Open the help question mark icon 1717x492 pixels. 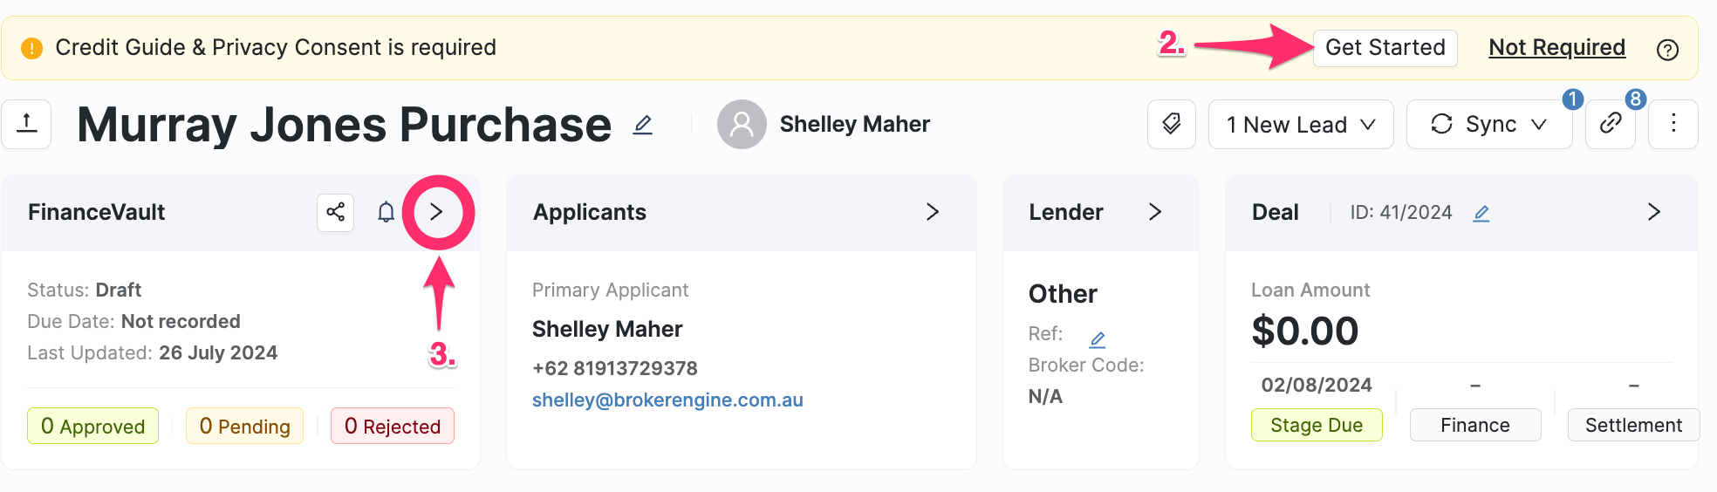click(1667, 50)
